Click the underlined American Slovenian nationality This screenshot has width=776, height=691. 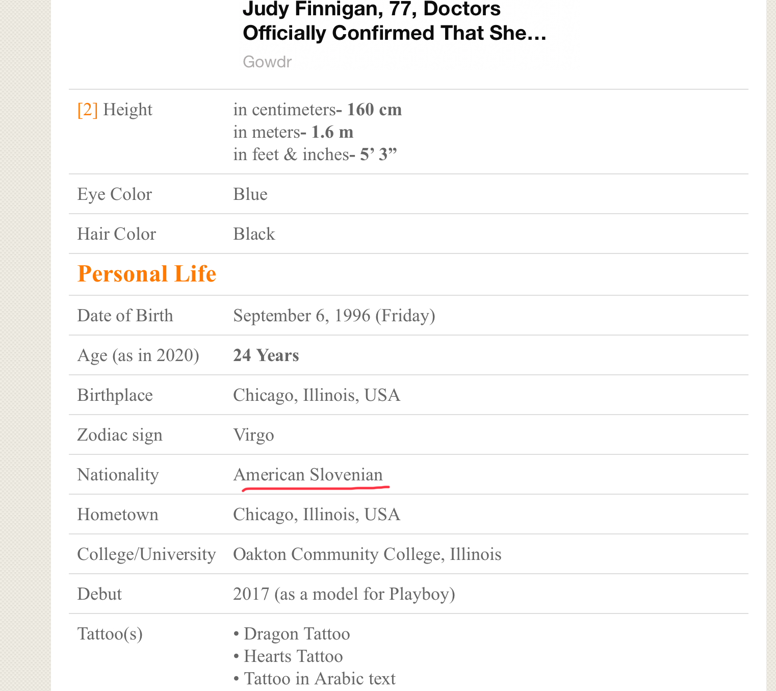click(x=308, y=475)
